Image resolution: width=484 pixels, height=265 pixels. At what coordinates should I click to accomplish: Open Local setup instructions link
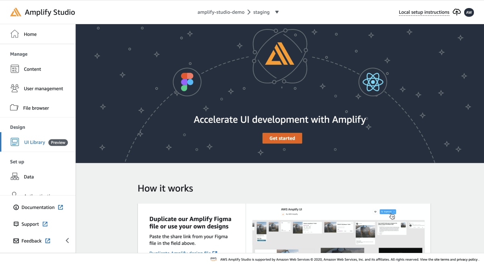click(x=424, y=12)
